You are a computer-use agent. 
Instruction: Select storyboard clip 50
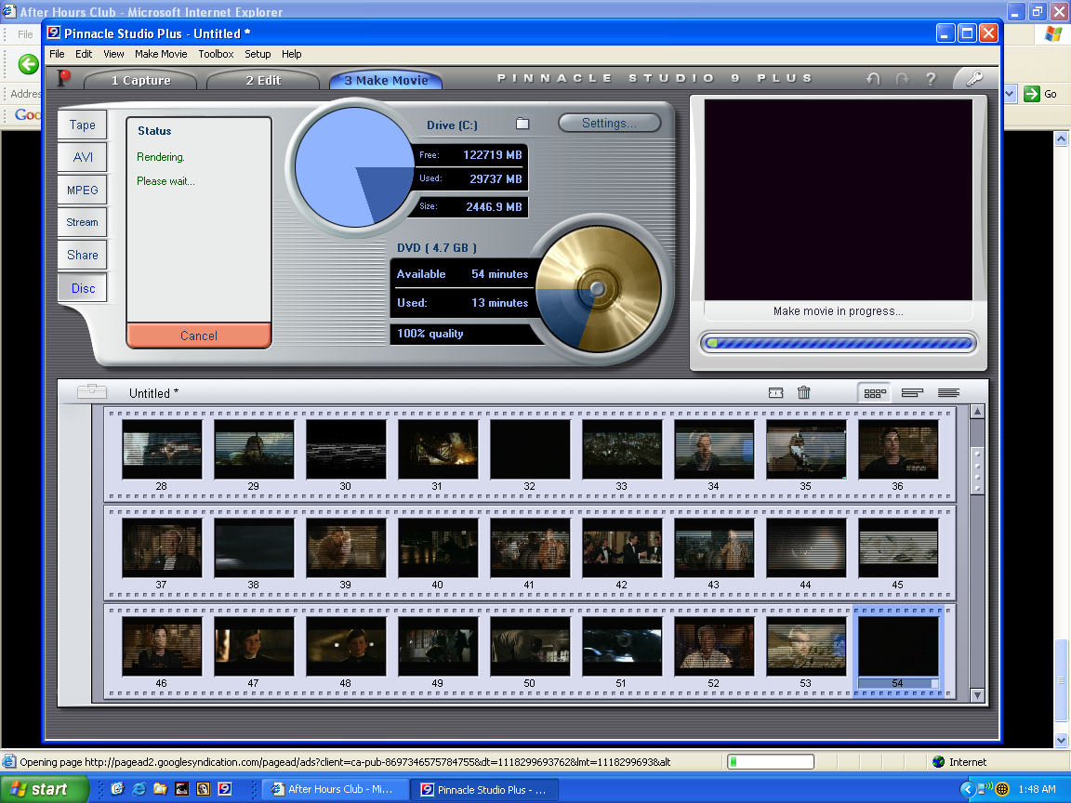530,645
